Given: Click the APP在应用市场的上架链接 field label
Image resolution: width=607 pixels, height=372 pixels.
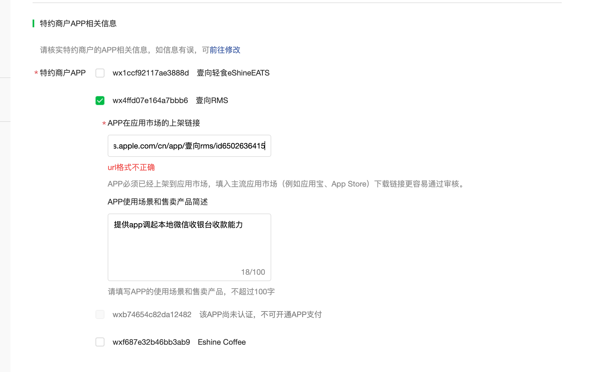Looking at the screenshot, I should pyautogui.click(x=154, y=123).
